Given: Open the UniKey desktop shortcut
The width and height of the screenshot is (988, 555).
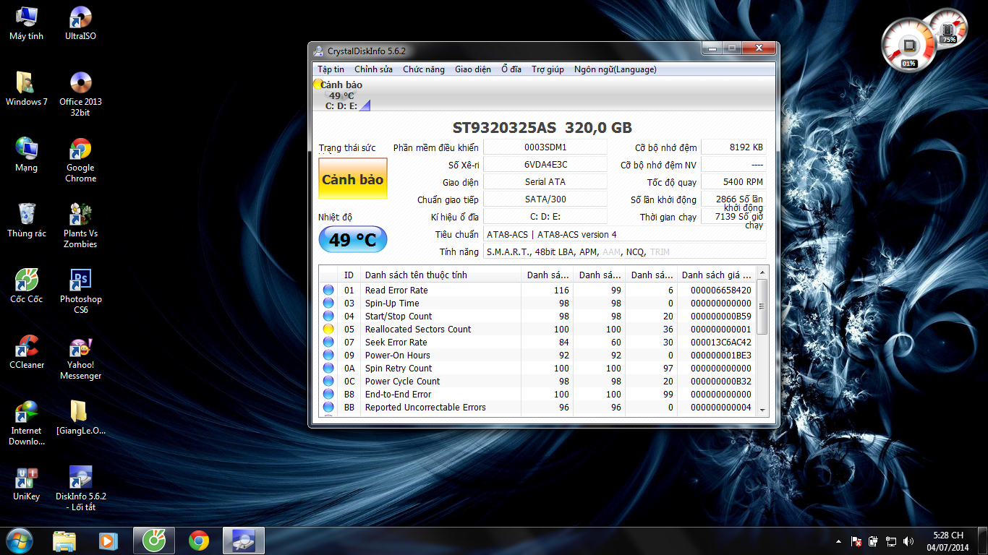Looking at the screenshot, I should tap(27, 484).
